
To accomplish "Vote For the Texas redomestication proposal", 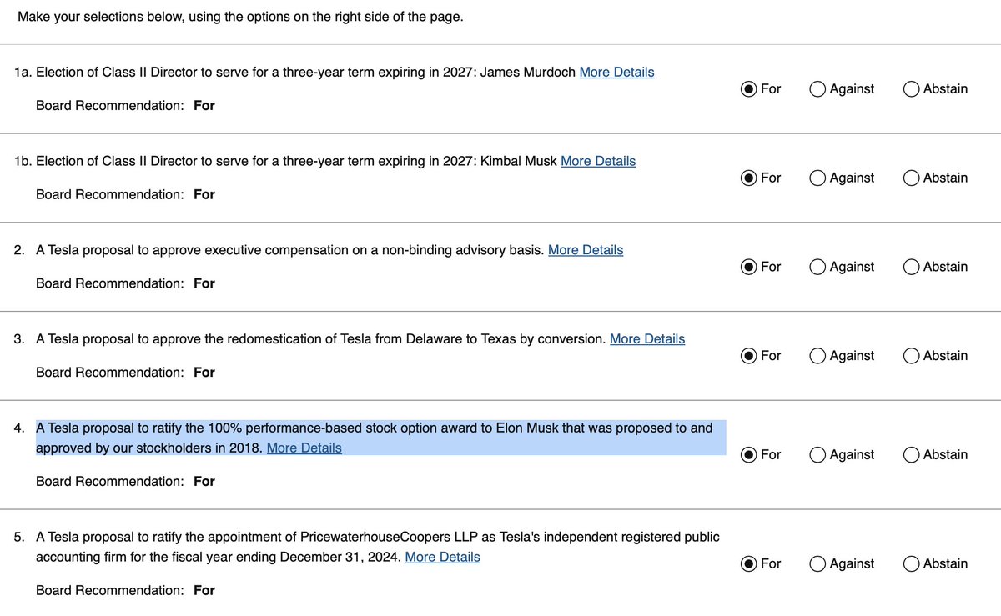I will (750, 356).
